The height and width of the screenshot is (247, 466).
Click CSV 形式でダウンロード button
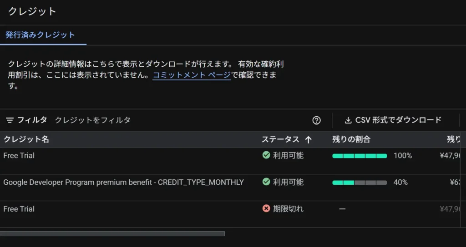click(393, 120)
